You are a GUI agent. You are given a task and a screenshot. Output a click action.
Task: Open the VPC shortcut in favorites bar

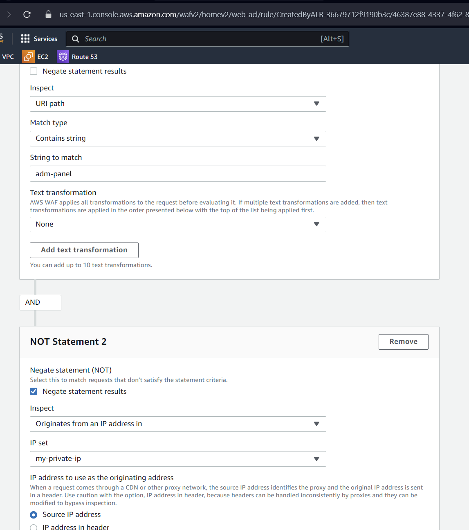(x=8, y=57)
